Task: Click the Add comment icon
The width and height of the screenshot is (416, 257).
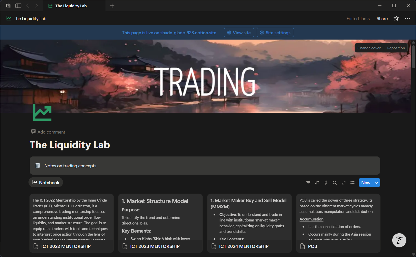Action: coord(33,131)
